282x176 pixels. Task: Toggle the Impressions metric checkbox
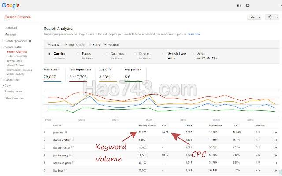(66, 44)
